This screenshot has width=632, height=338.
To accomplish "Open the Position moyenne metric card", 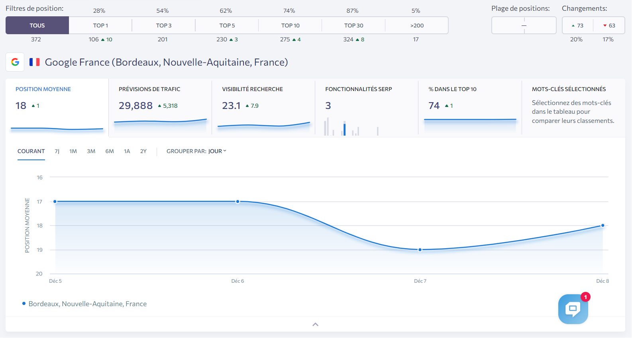I will pos(57,108).
